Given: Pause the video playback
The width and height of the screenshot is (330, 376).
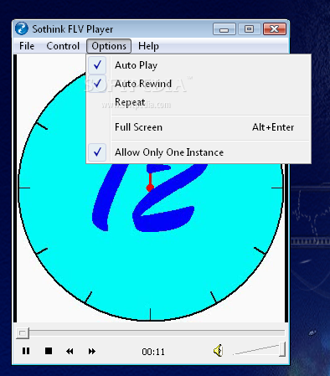Looking at the screenshot, I should point(26,351).
